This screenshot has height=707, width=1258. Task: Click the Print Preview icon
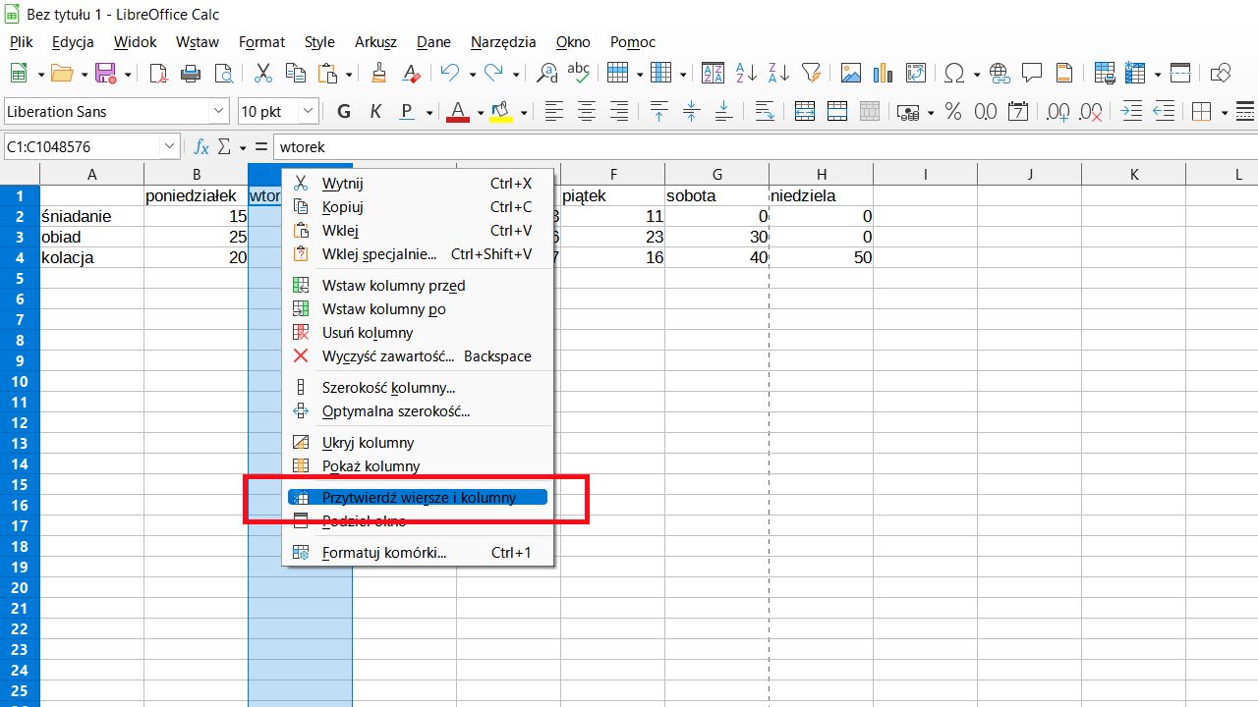223,73
